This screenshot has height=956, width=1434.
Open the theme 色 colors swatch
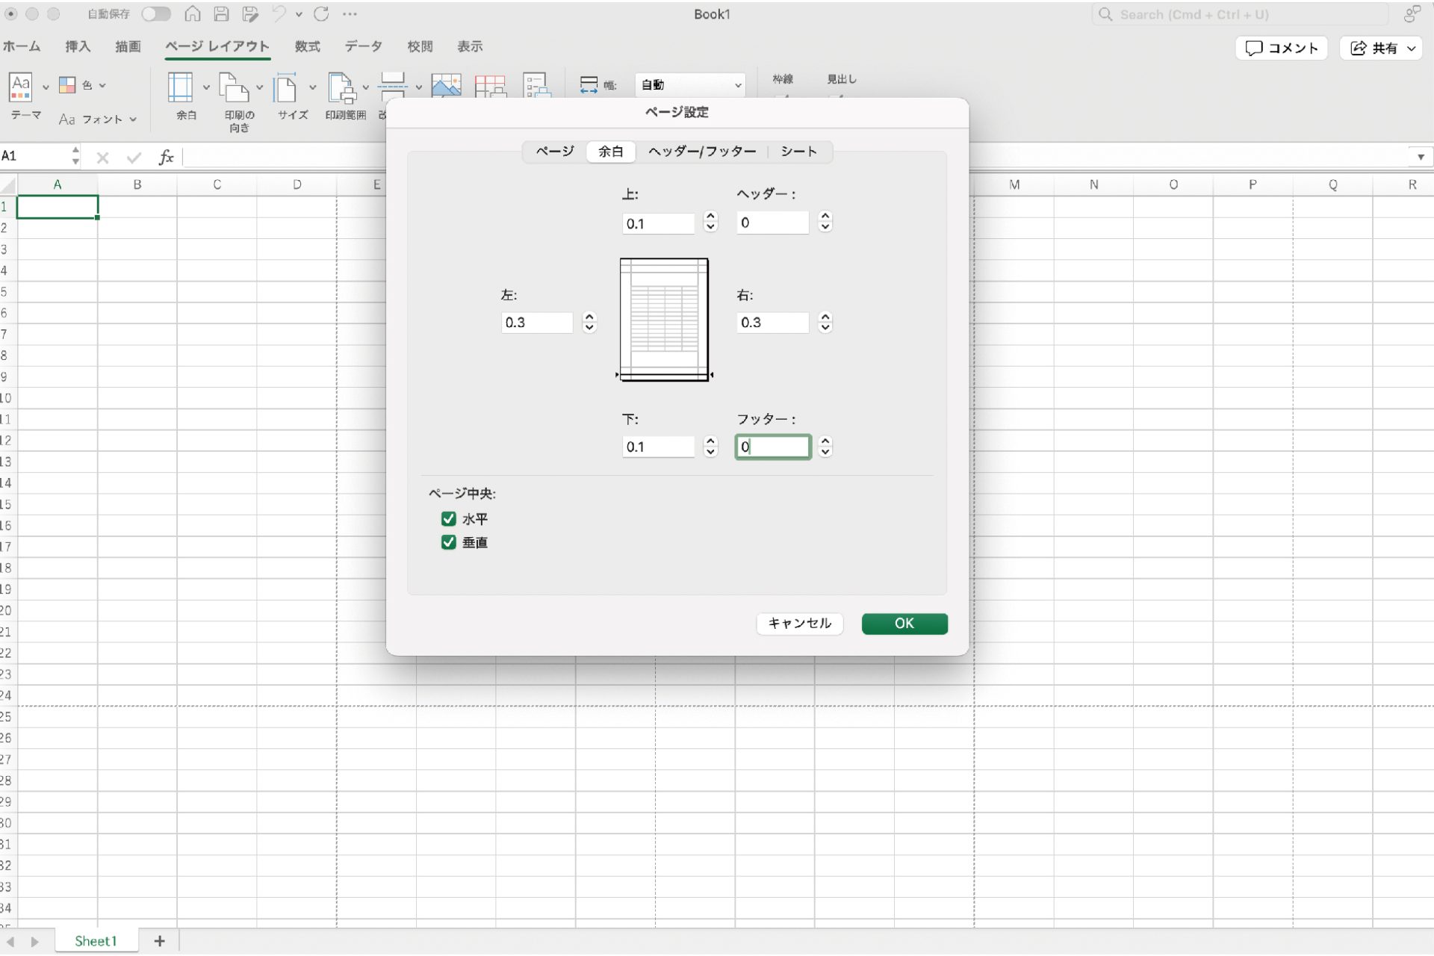pyautogui.click(x=68, y=85)
